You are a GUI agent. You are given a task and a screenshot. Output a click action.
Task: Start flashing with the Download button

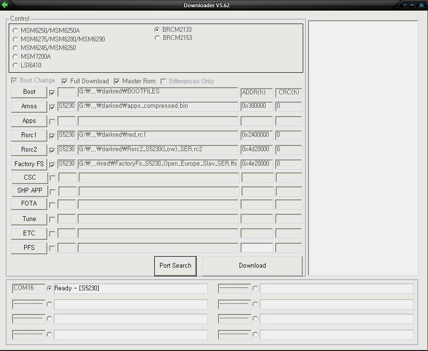(x=252, y=266)
